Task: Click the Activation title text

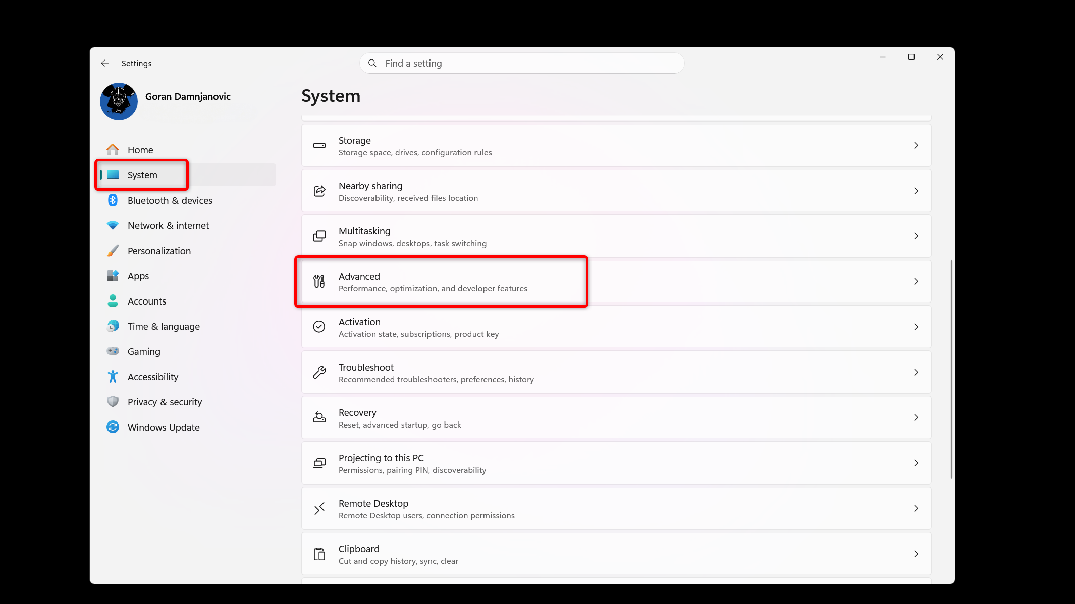Action: pos(359,322)
